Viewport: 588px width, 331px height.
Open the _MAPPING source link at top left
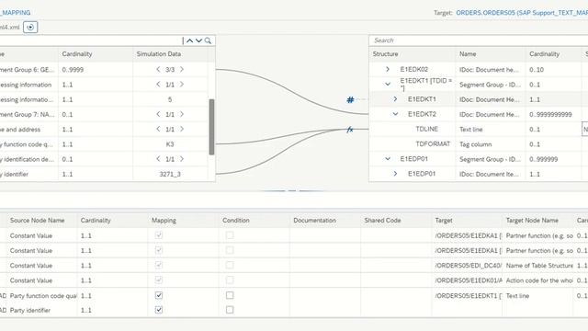point(15,13)
